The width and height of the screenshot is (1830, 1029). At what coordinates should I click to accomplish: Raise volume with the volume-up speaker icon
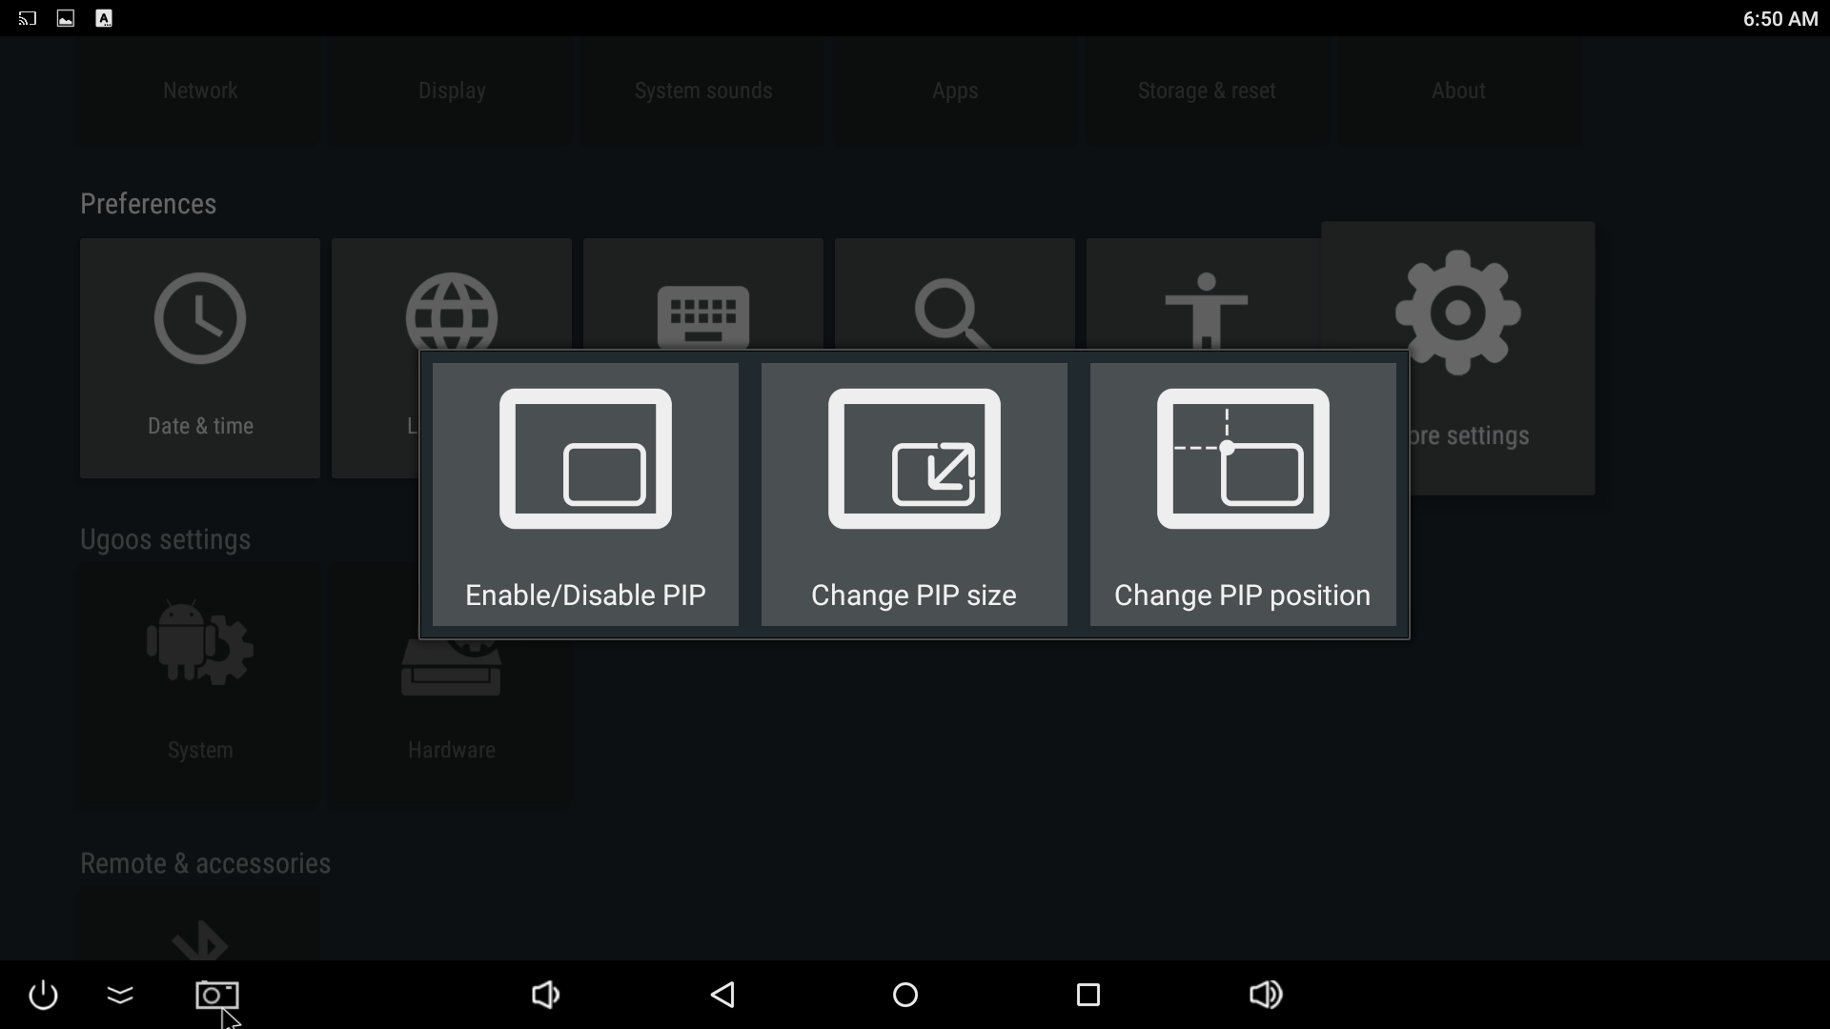coord(1266,995)
